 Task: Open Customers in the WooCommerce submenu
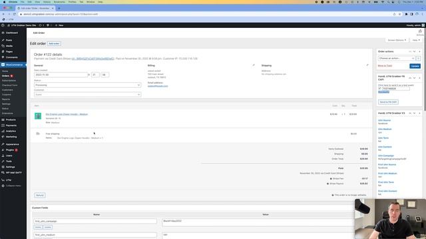[x=7, y=90]
